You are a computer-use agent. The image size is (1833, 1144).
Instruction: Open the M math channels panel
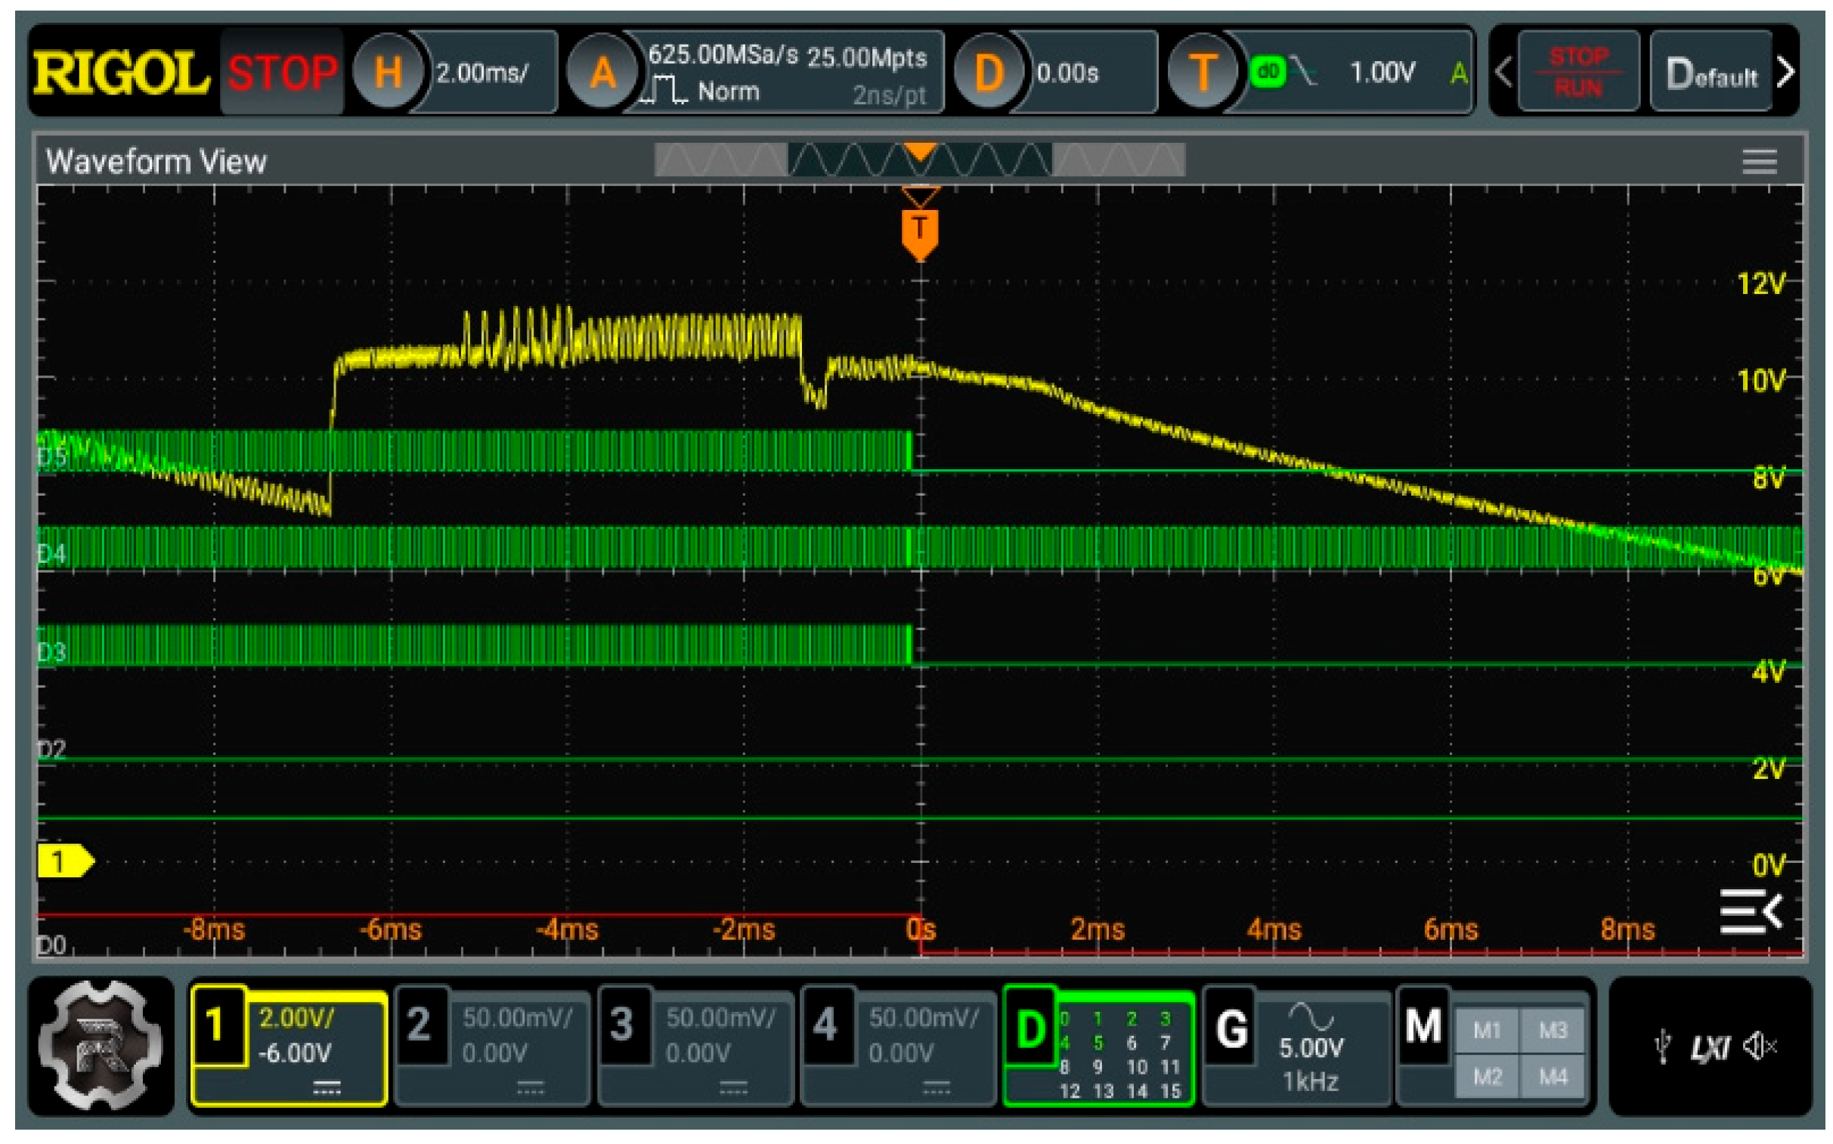[1423, 1028]
